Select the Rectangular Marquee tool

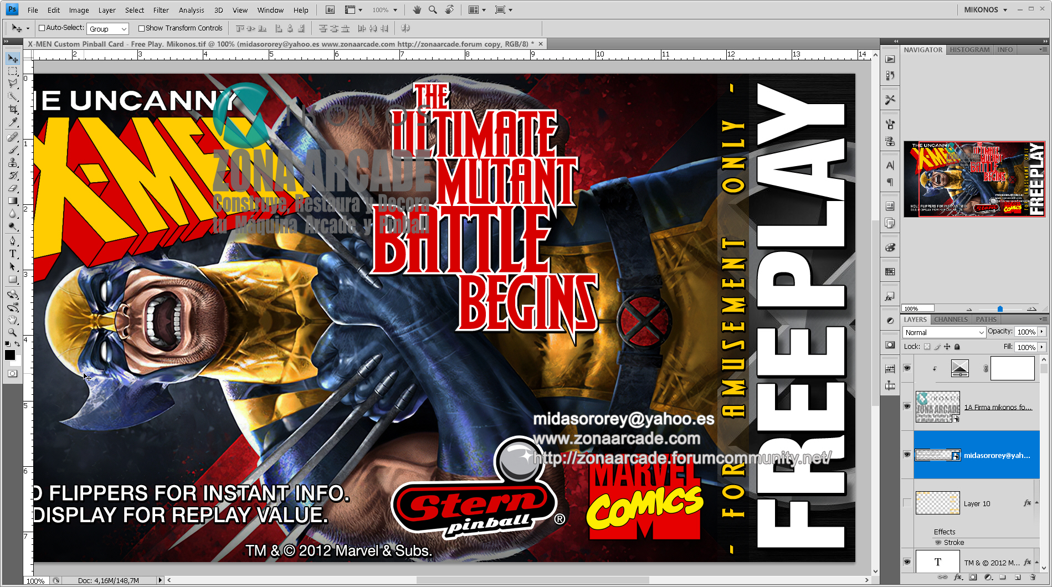click(13, 71)
